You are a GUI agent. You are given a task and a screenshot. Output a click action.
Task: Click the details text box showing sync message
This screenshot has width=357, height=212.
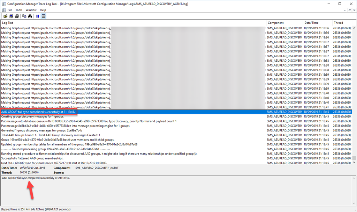[174, 190]
